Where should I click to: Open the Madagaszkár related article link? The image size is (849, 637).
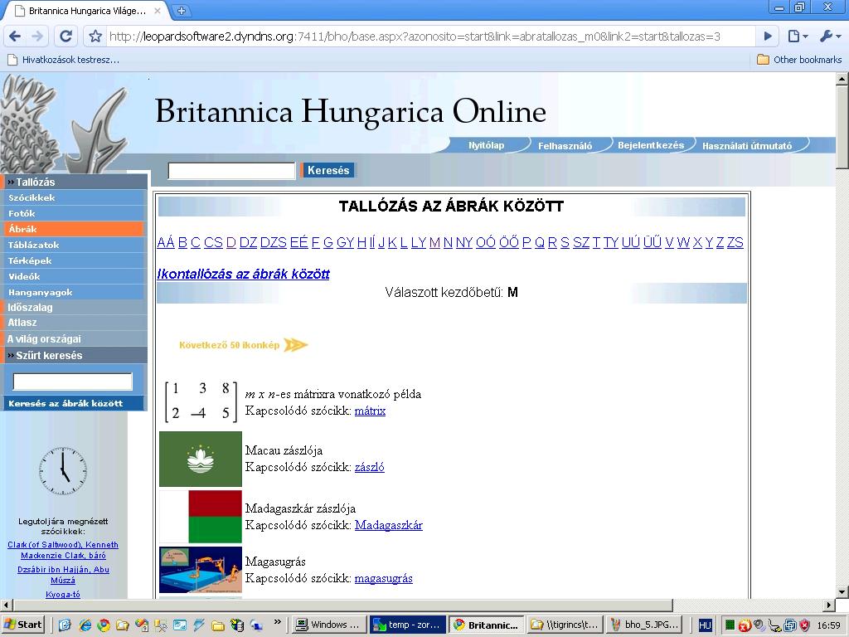(388, 525)
